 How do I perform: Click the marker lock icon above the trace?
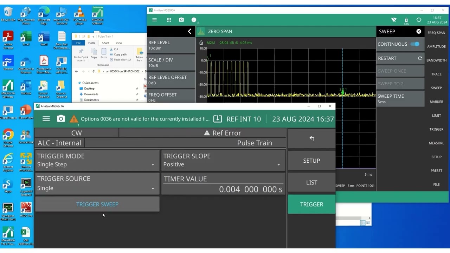[x=201, y=43]
